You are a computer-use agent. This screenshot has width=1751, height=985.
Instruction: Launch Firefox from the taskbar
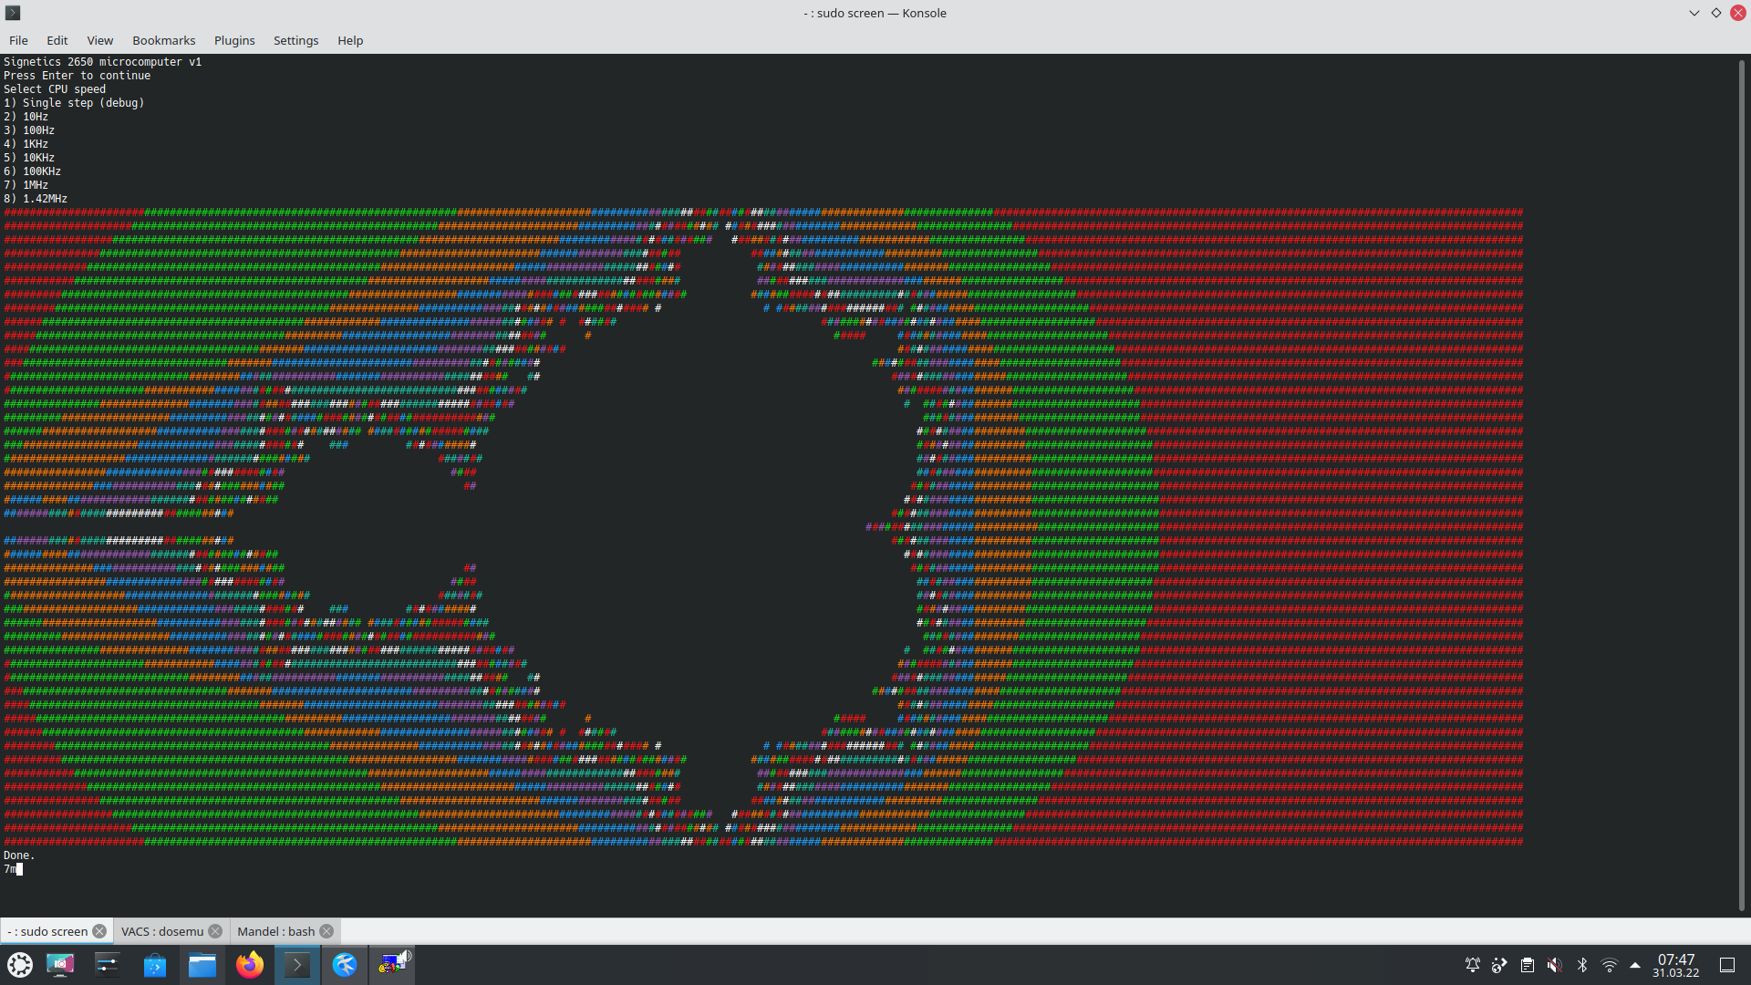(250, 964)
